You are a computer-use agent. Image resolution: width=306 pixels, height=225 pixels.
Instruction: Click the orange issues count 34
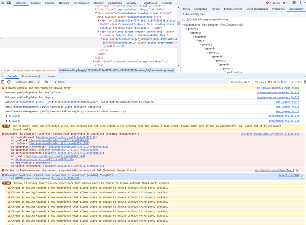276,82
